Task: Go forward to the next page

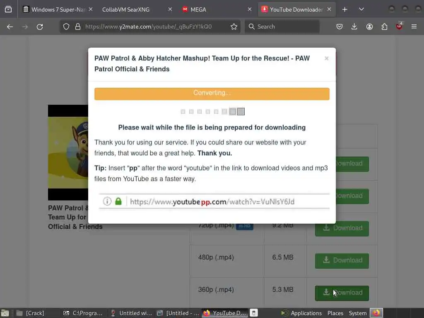Action: point(25,26)
